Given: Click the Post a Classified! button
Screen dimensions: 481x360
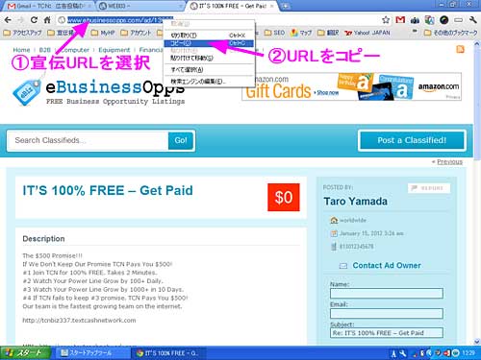Looking at the screenshot, I should [412, 140].
